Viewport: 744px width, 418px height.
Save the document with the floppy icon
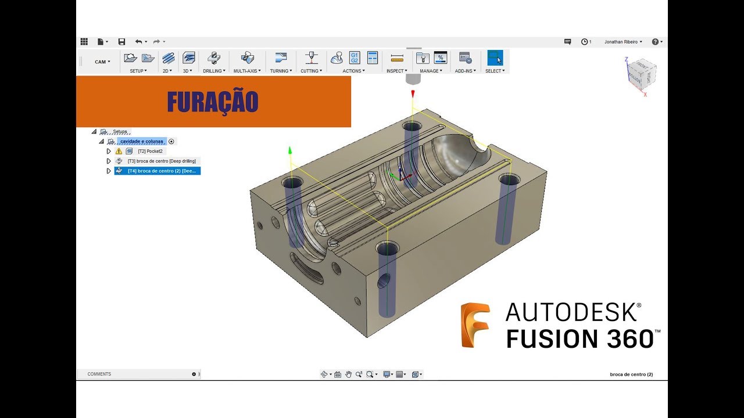121,42
